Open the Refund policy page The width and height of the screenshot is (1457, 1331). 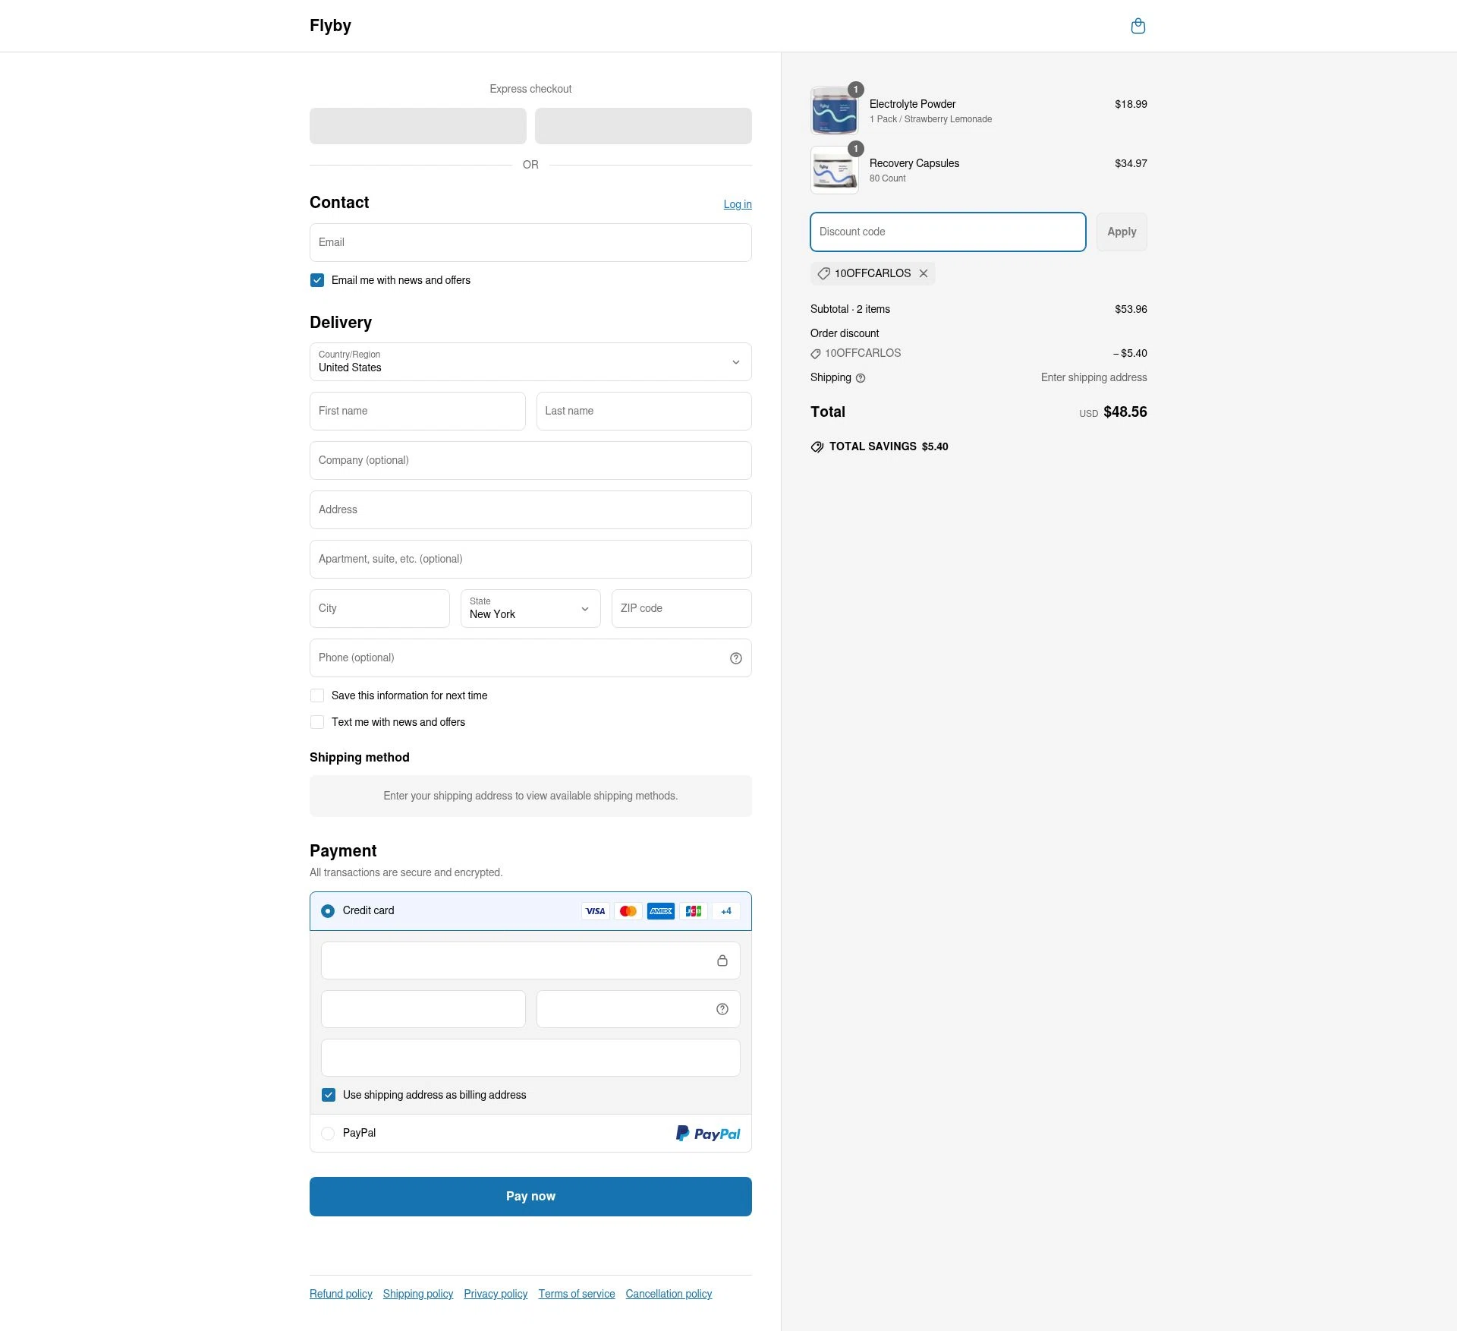click(340, 1293)
